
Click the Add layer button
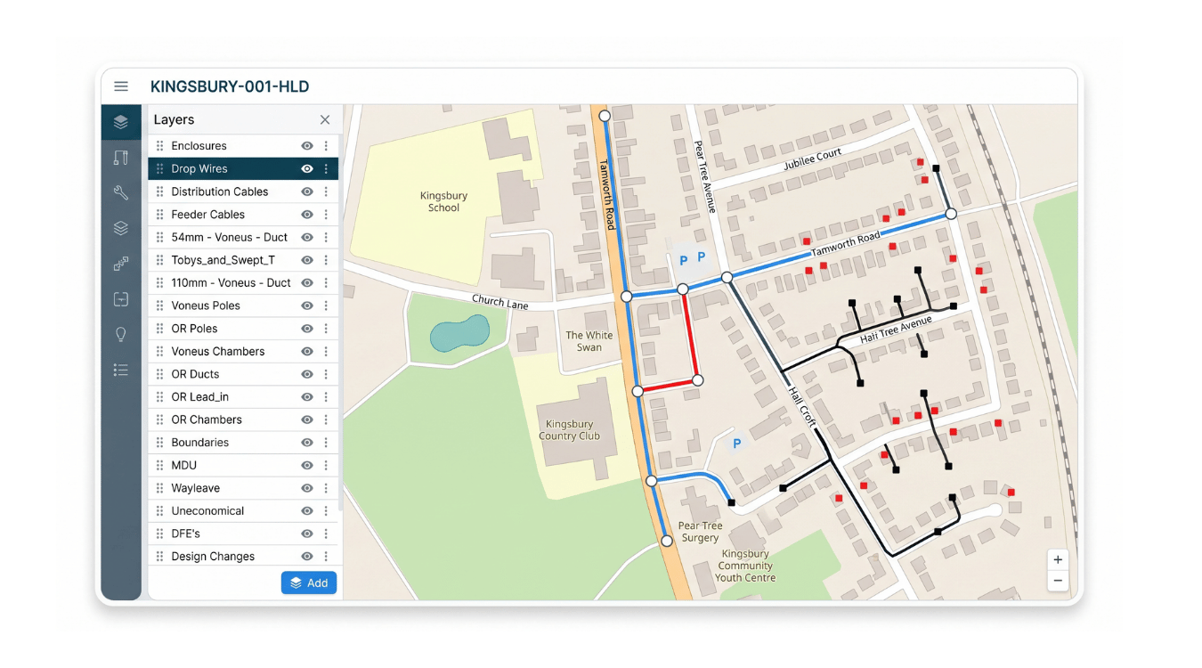coord(309,582)
